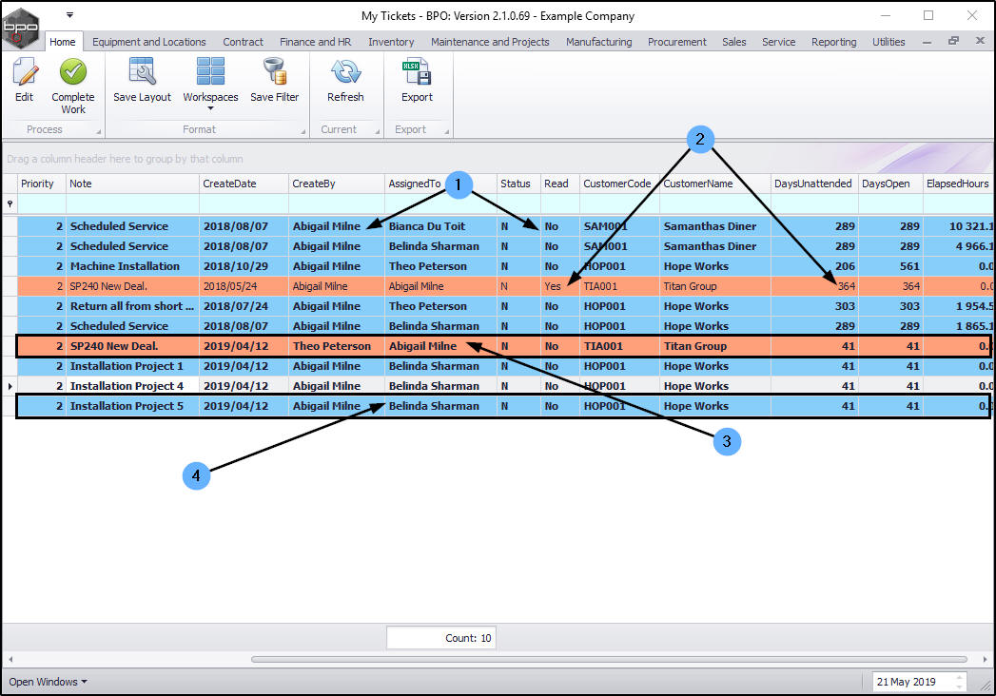
Task: Click the Complete Work checkmark icon
Action: (73, 71)
